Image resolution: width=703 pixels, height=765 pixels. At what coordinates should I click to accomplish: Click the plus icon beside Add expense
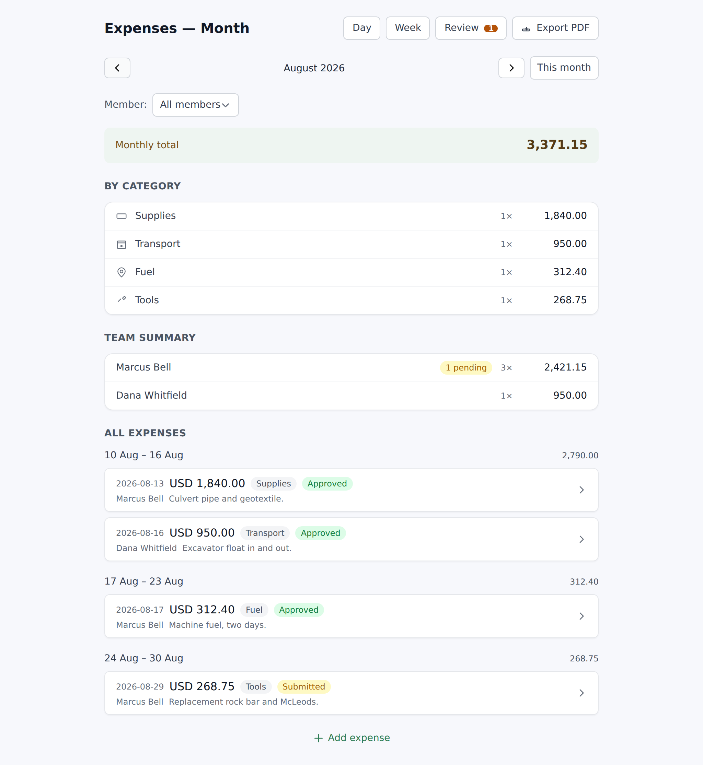pyautogui.click(x=319, y=738)
